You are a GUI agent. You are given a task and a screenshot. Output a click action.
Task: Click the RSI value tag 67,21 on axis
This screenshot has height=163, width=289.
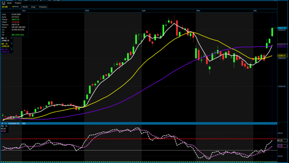pyautogui.click(x=280, y=140)
